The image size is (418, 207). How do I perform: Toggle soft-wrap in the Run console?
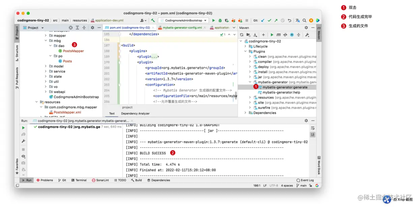[x=313, y=128]
